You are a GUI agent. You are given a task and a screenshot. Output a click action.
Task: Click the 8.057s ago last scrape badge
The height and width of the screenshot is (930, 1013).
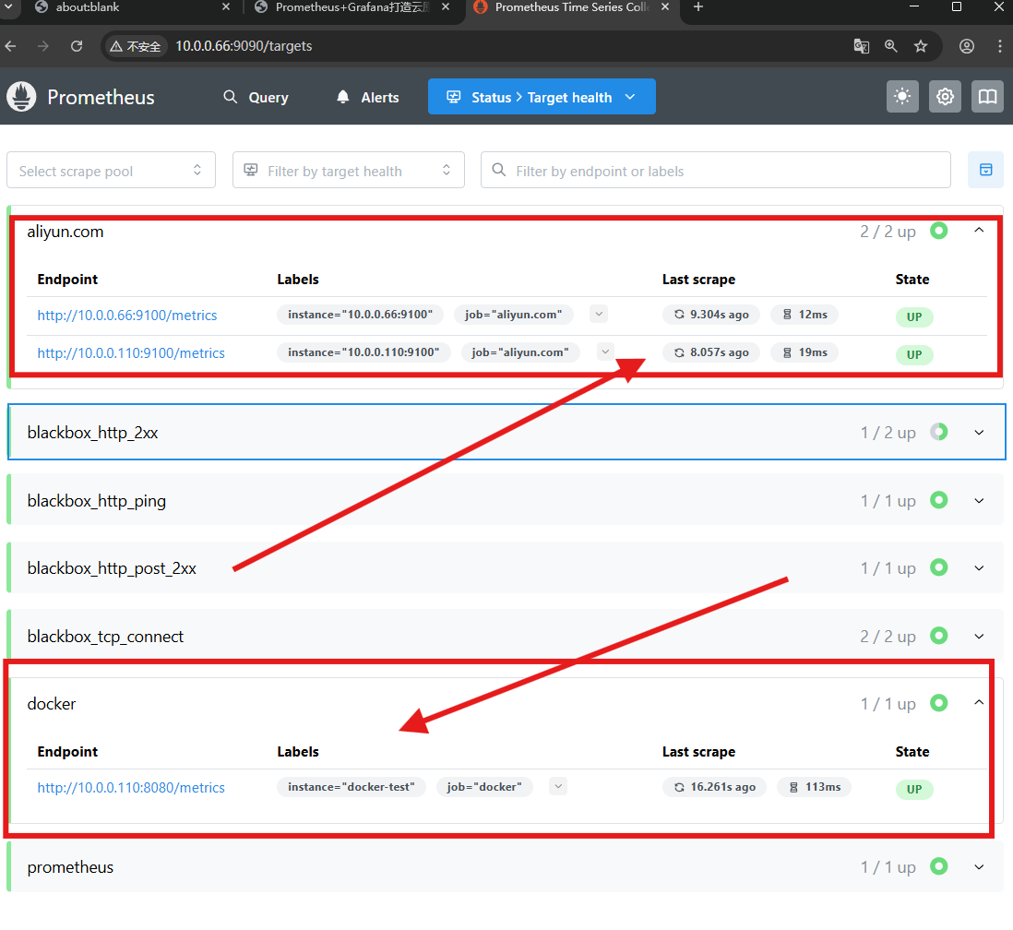point(711,352)
